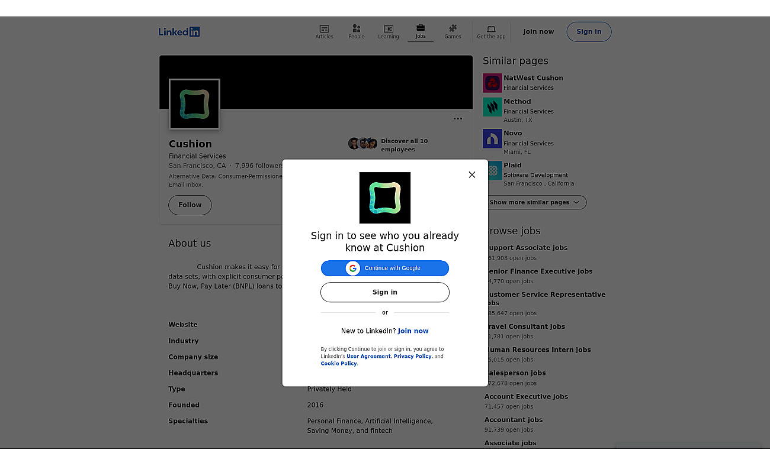Image resolution: width=770 pixels, height=466 pixels.
Task: Continue with Google
Action: [385, 268]
